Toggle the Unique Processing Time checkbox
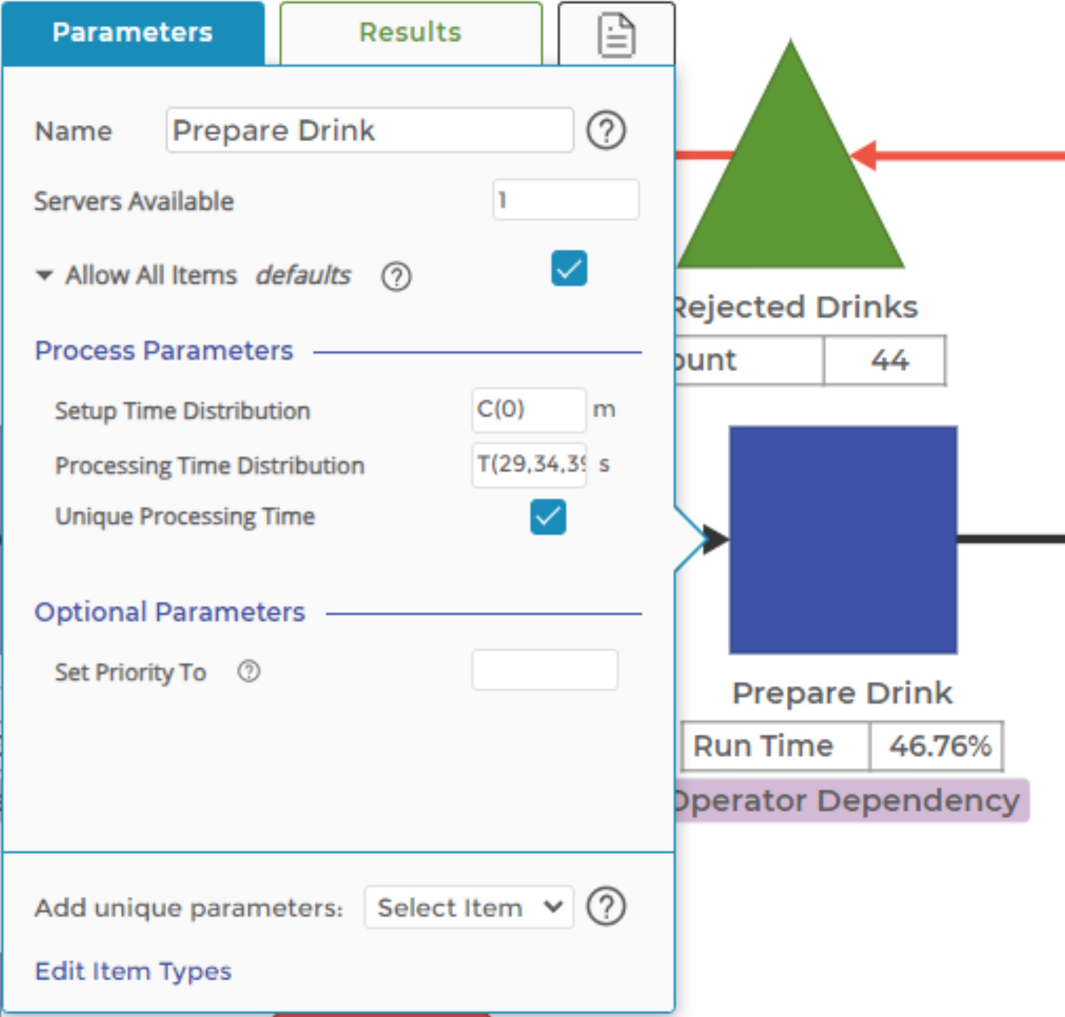 tap(548, 517)
